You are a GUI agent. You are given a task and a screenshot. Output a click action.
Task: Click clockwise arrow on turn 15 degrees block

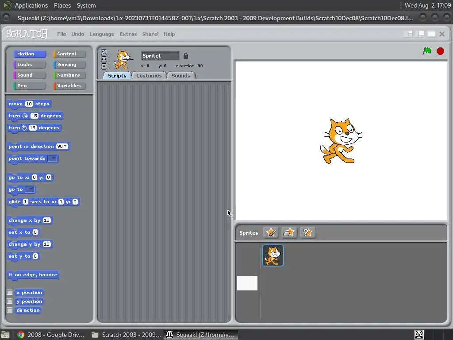pos(25,116)
